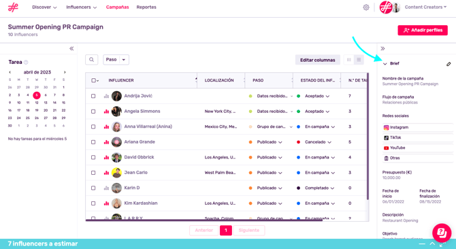Collapse the right Brief panel with the double chevron
456x249 pixels.
tap(382, 48)
